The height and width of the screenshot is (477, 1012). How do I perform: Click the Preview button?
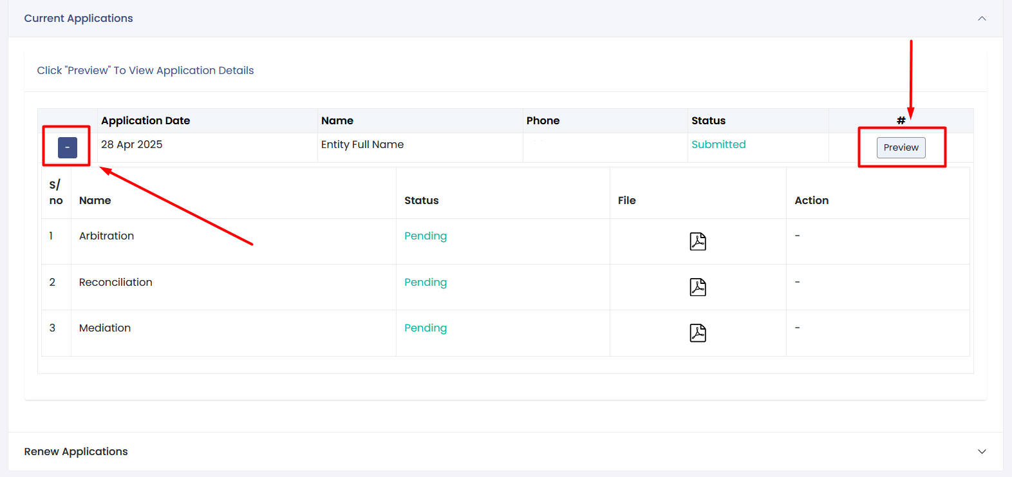tap(901, 147)
